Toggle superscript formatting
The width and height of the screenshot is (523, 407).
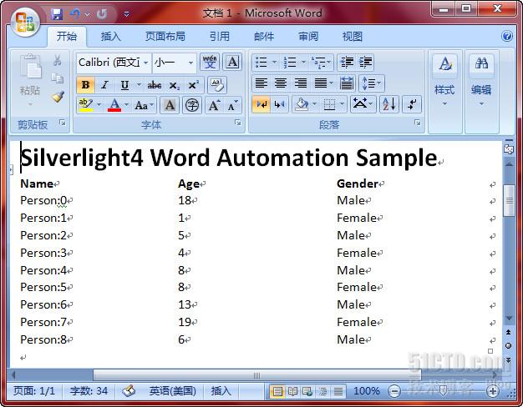pos(193,85)
